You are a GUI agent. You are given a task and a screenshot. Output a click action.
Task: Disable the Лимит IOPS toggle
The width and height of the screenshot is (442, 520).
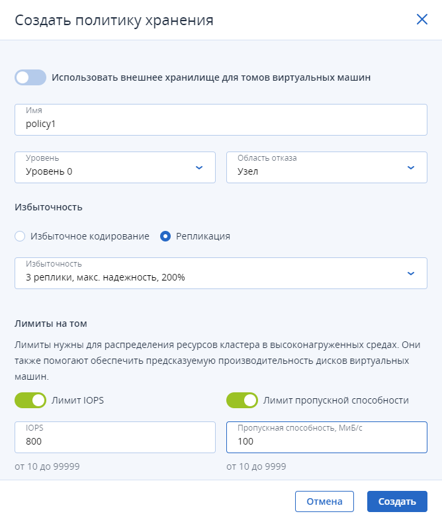point(30,400)
